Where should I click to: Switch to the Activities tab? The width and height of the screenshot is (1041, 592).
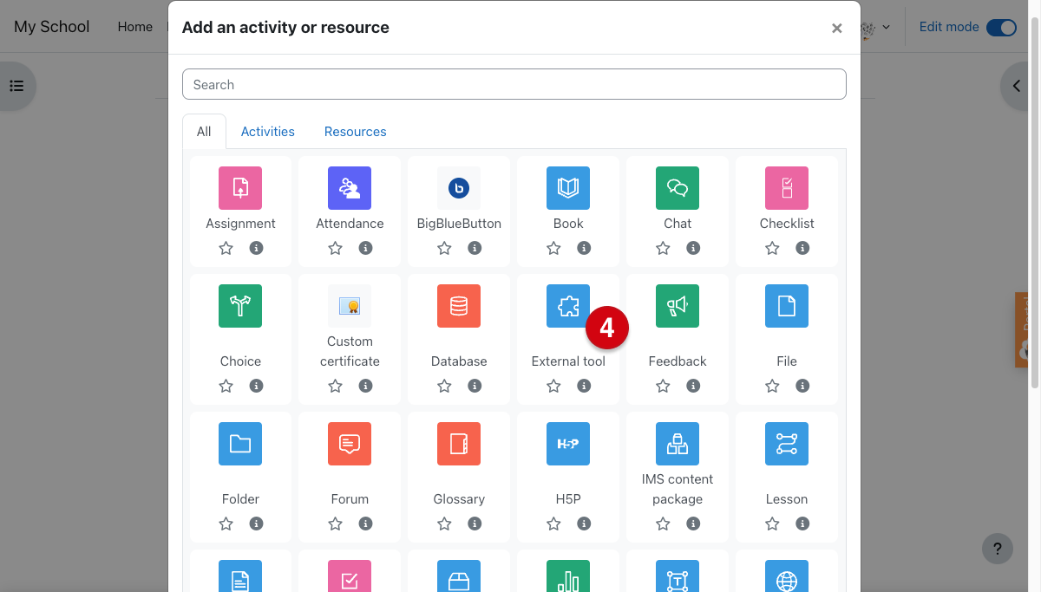tap(268, 132)
